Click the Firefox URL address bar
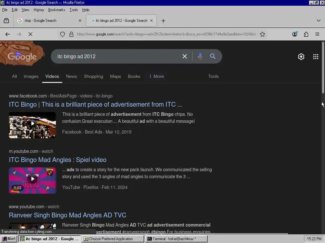325x243 pixels. point(166,34)
